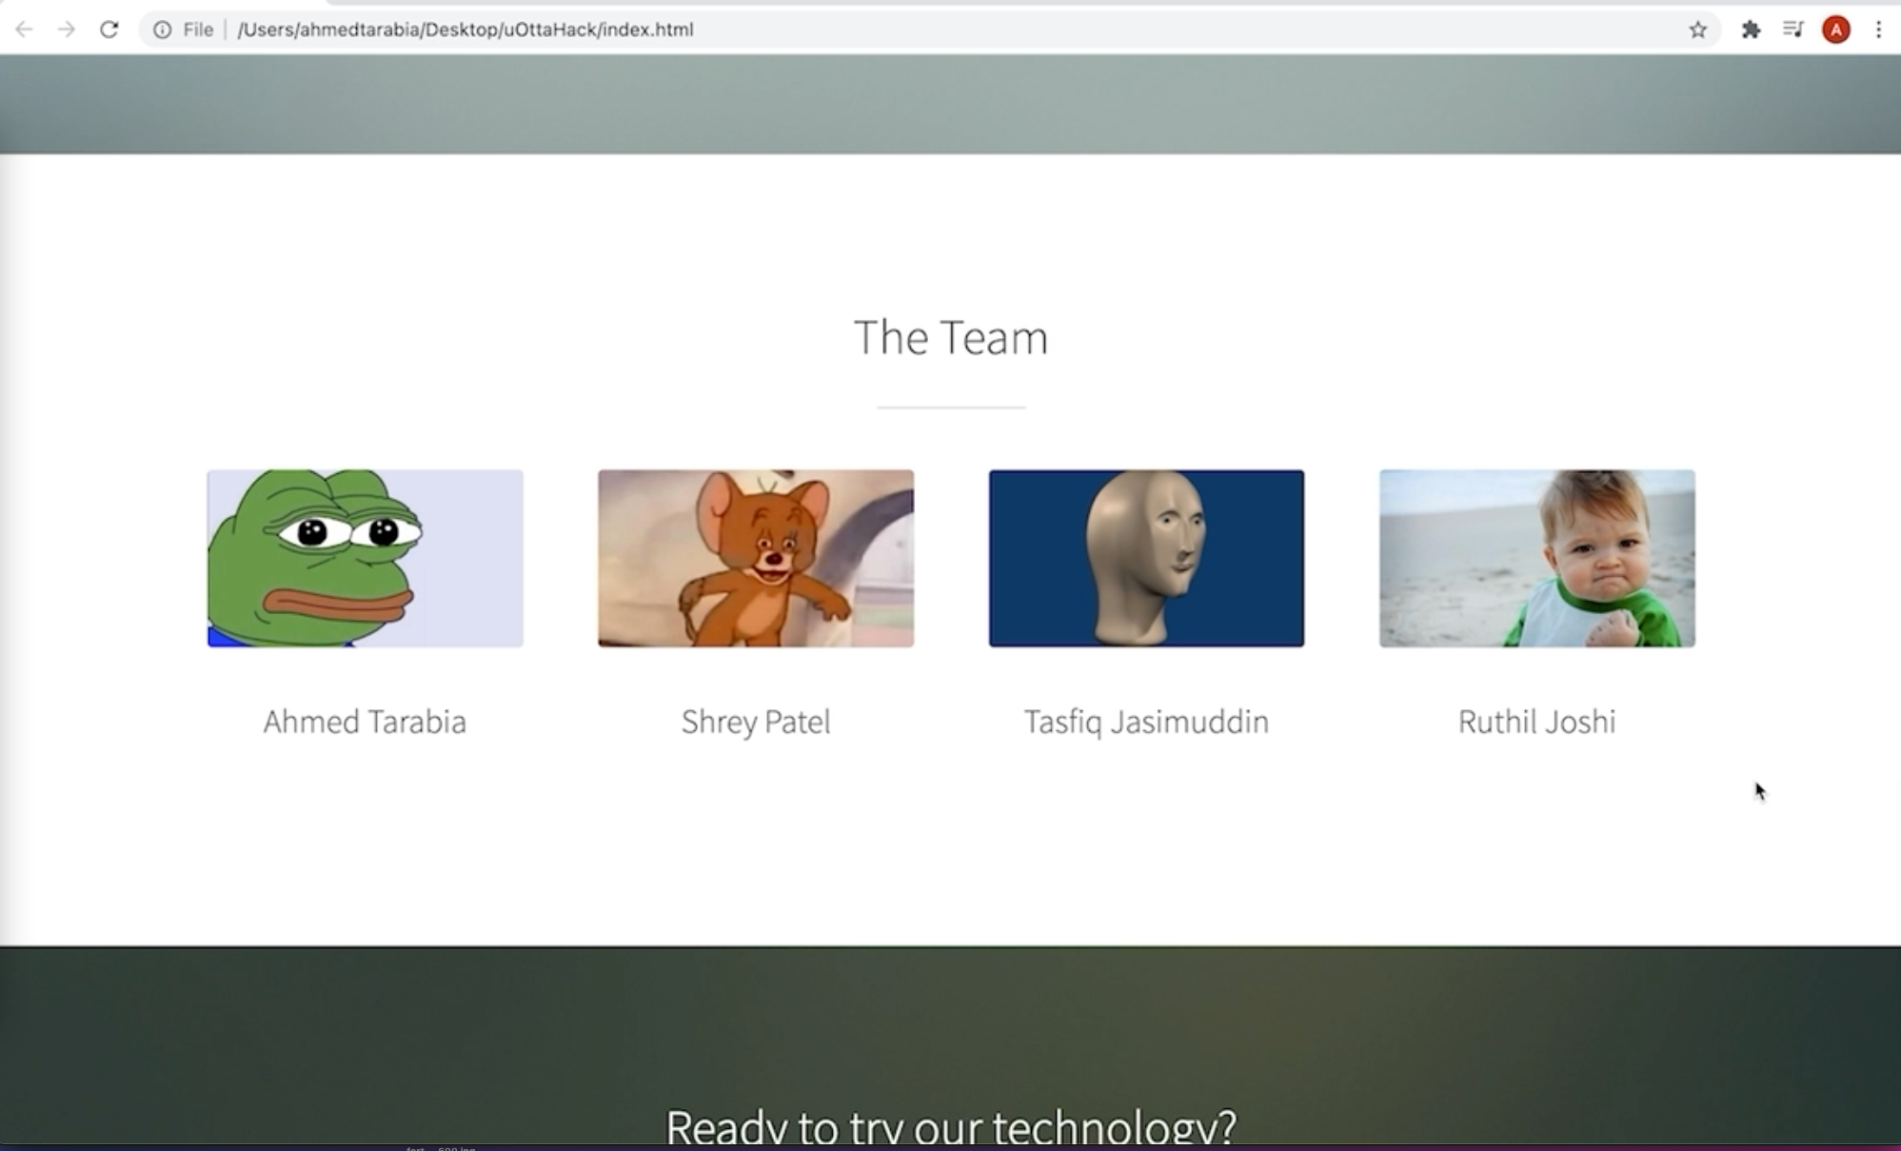The width and height of the screenshot is (1901, 1151).
Task: Open Chrome three-dot menu
Action: pos(1878,30)
